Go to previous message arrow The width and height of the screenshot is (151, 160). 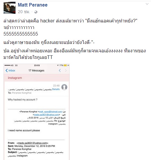(60, 70)
